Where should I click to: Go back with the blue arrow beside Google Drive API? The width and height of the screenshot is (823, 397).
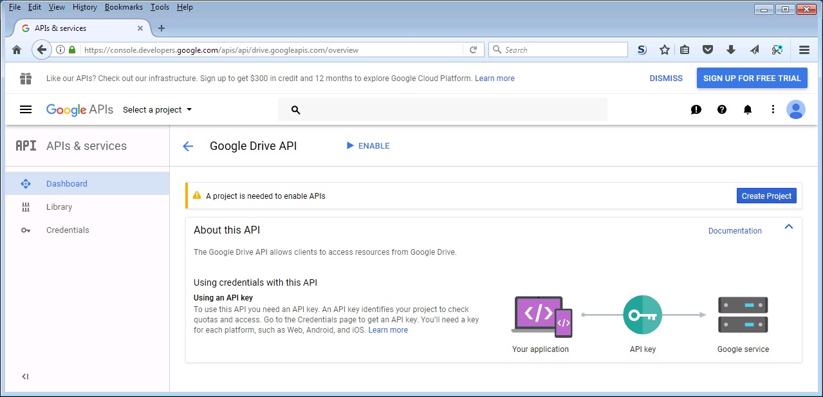click(x=188, y=146)
